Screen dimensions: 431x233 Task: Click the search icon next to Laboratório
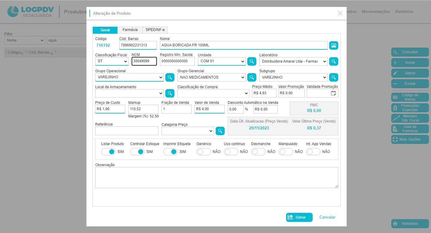(333, 61)
